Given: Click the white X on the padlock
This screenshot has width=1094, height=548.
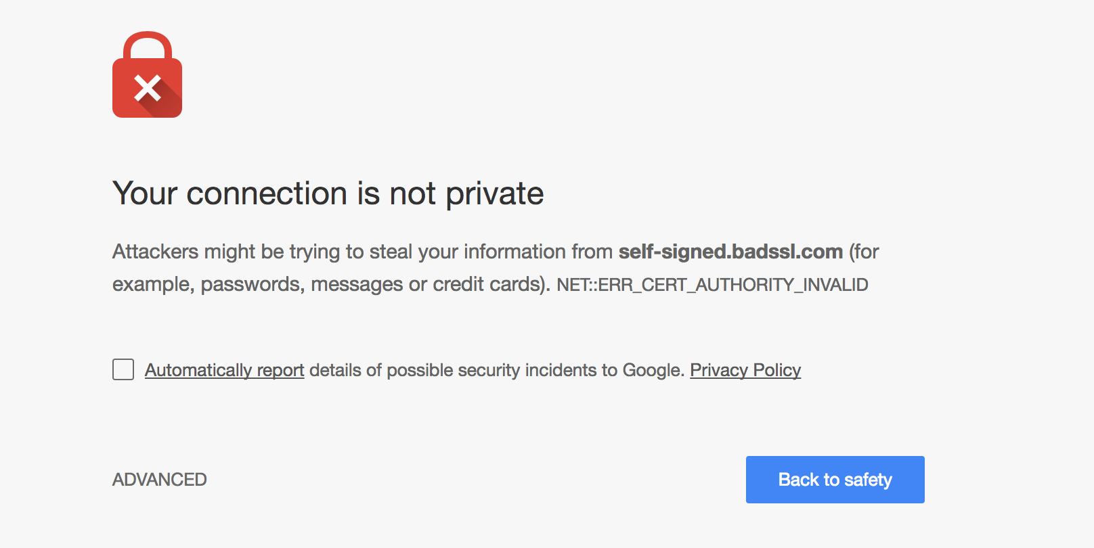Looking at the screenshot, I should click(x=148, y=88).
